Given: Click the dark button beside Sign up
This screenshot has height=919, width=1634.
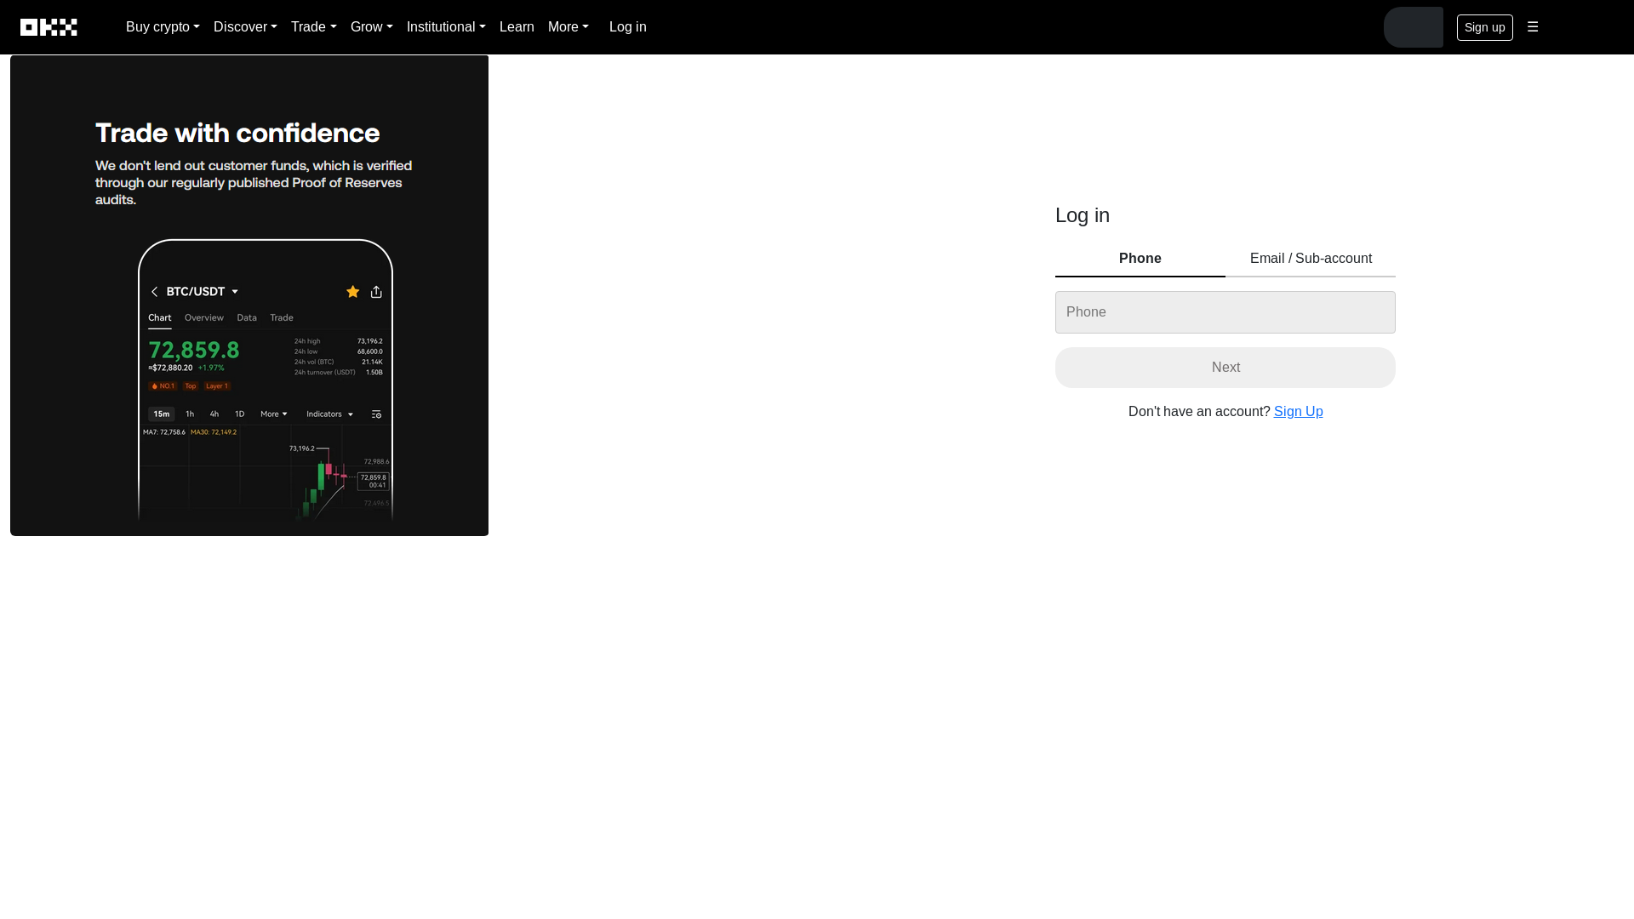Looking at the screenshot, I should tap(1413, 27).
